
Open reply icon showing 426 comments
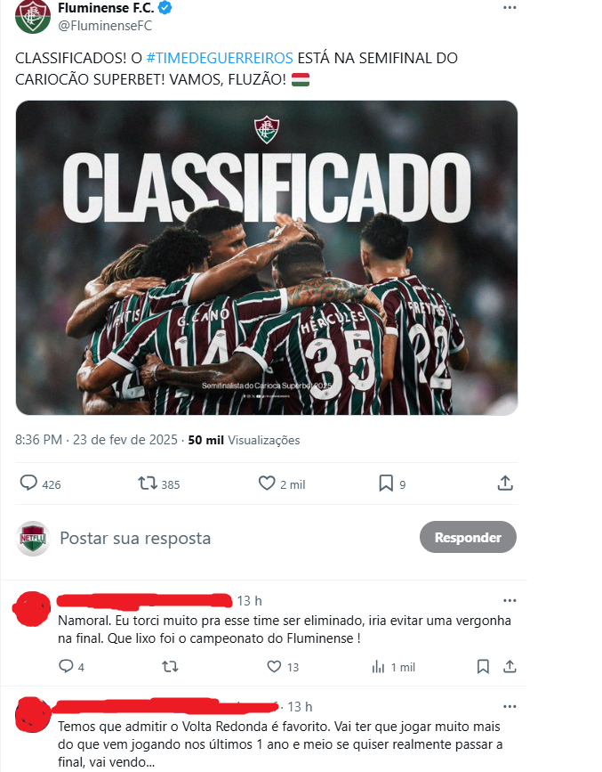pos(28,483)
